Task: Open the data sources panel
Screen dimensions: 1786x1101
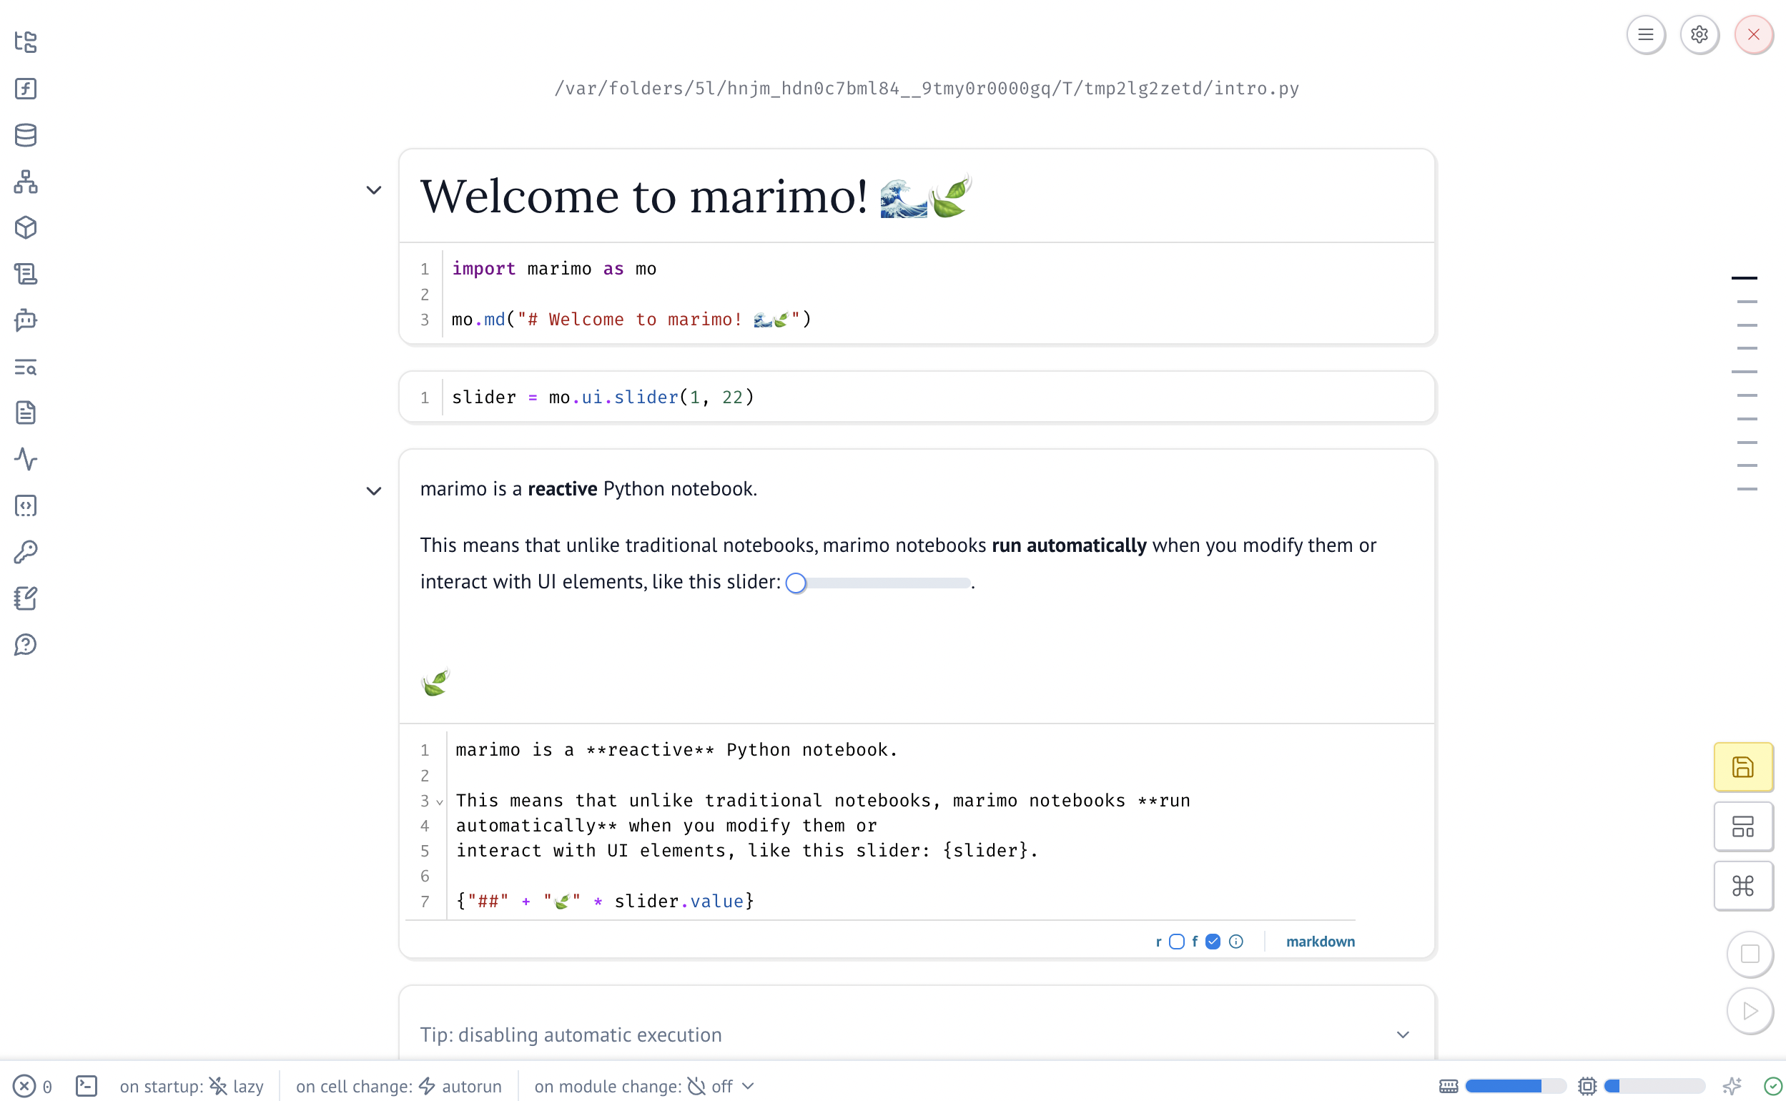Action: pyautogui.click(x=25, y=134)
